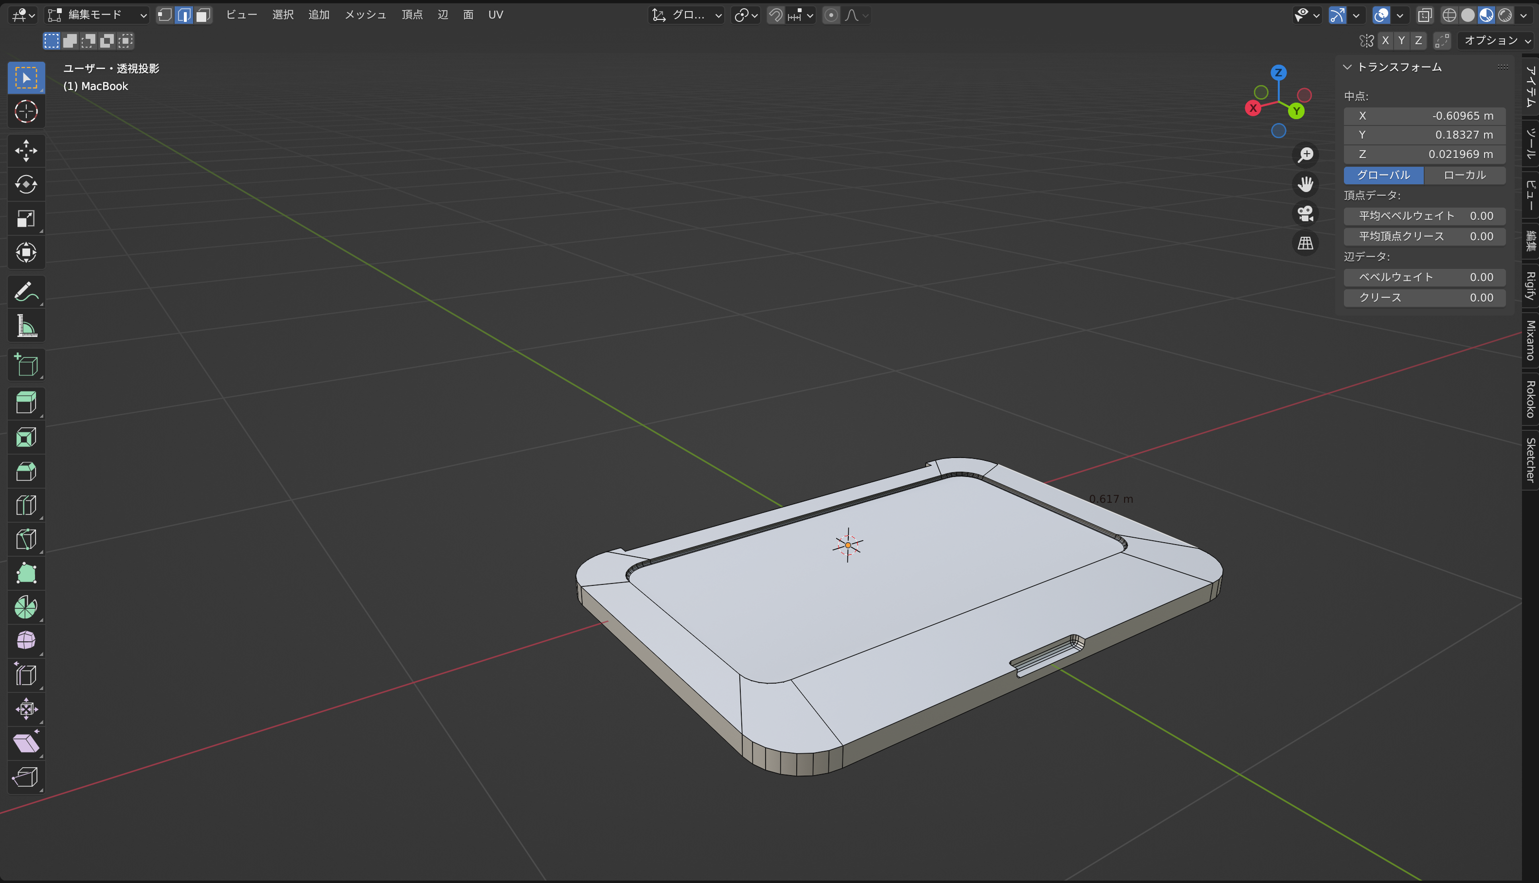Adjust 平均ベベルウェイト slider
This screenshot has height=883, width=1539.
click(x=1425, y=216)
